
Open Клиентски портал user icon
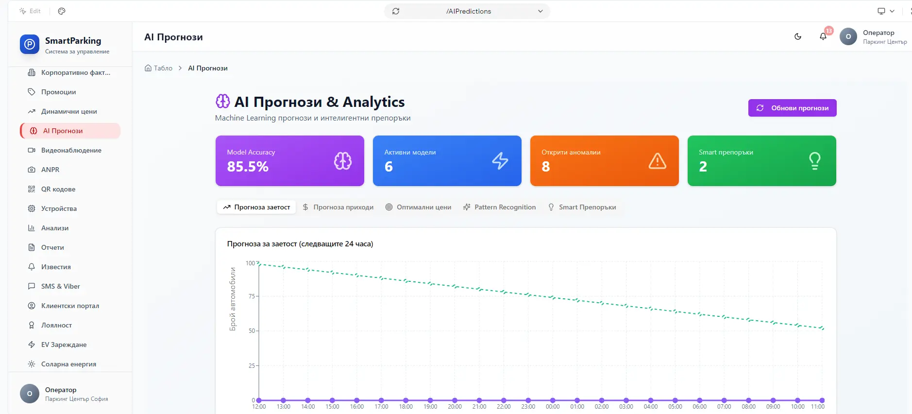tap(32, 306)
